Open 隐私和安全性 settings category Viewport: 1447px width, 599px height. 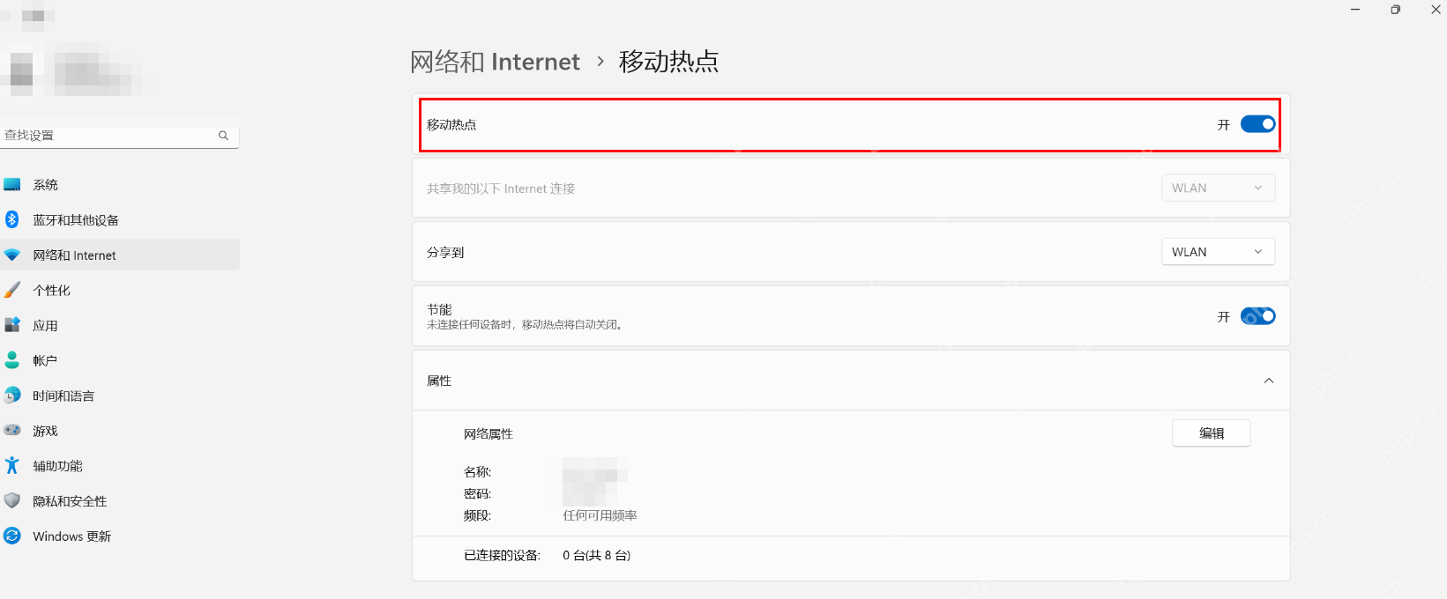pyautogui.click(x=120, y=501)
